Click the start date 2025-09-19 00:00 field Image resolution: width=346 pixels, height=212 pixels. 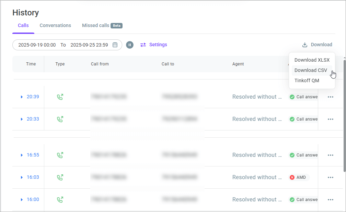pyautogui.click(x=37, y=45)
